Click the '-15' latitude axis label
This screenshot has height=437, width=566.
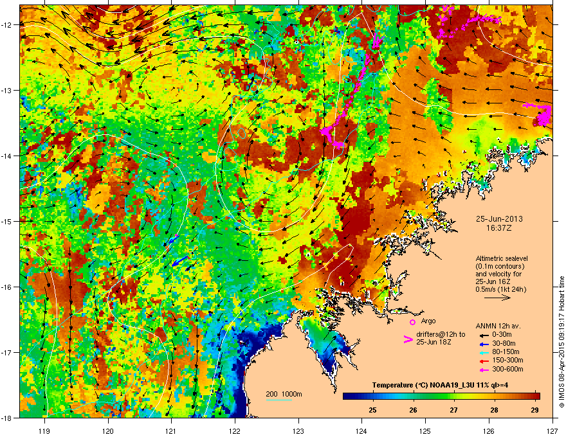[7, 221]
